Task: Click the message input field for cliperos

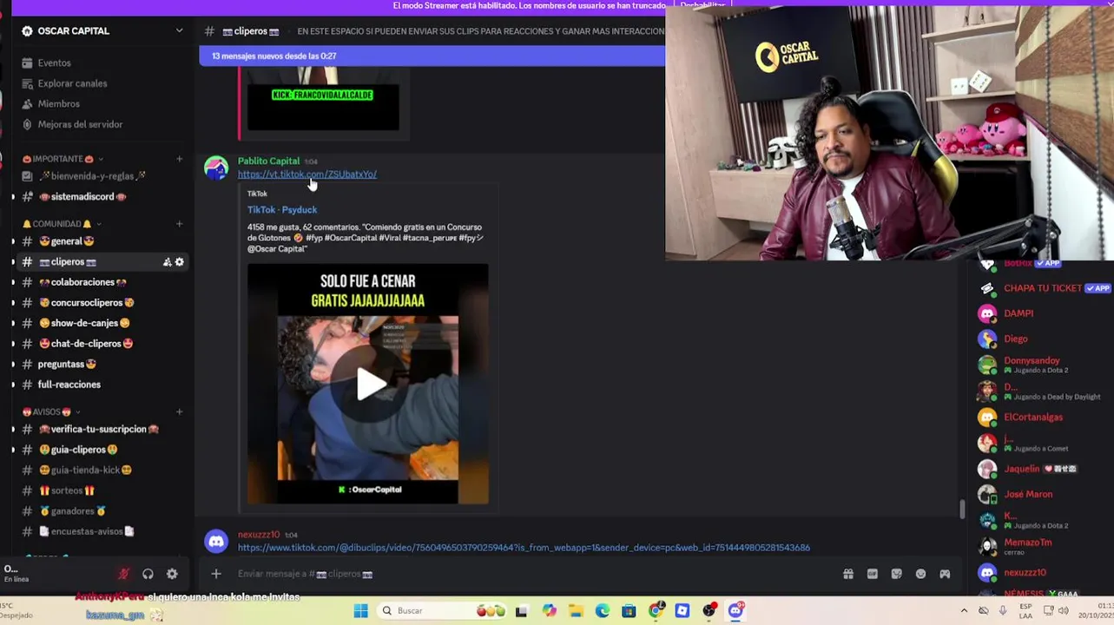Action: pos(530,574)
